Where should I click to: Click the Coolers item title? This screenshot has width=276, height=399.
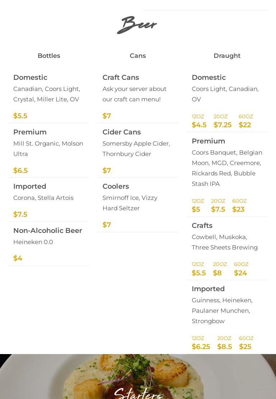click(115, 186)
